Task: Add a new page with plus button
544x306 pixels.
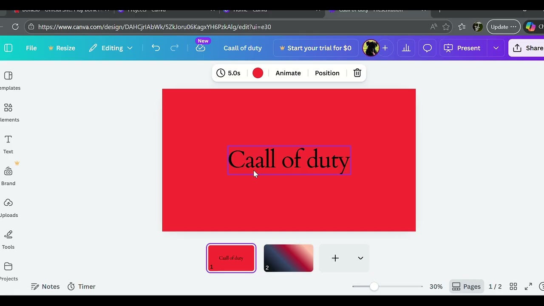Action: click(335, 258)
